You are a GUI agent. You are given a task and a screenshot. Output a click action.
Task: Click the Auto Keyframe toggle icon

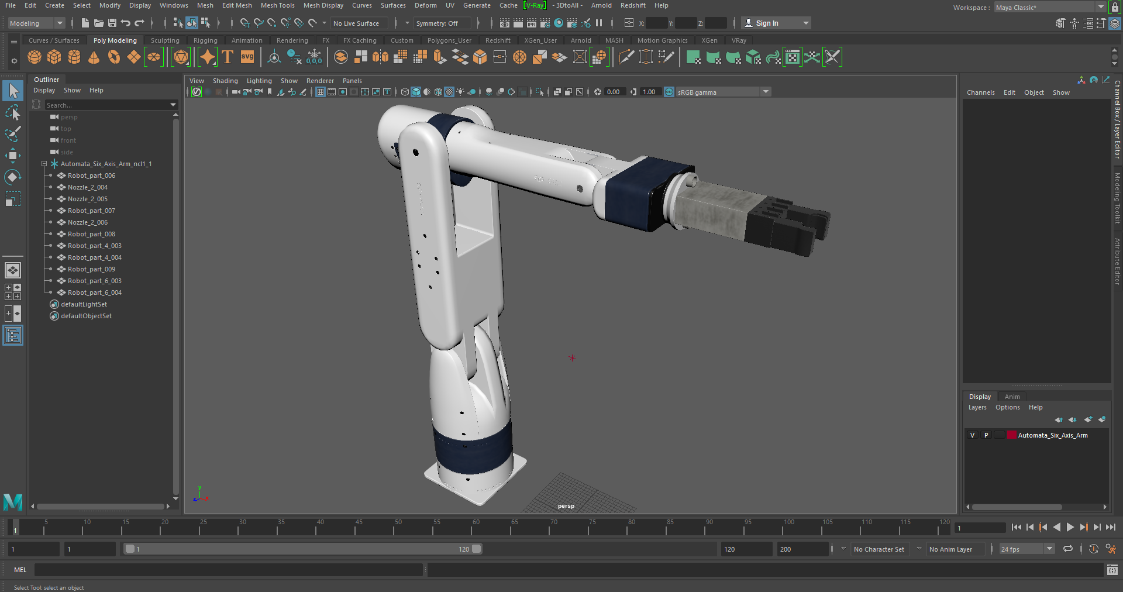click(1093, 549)
